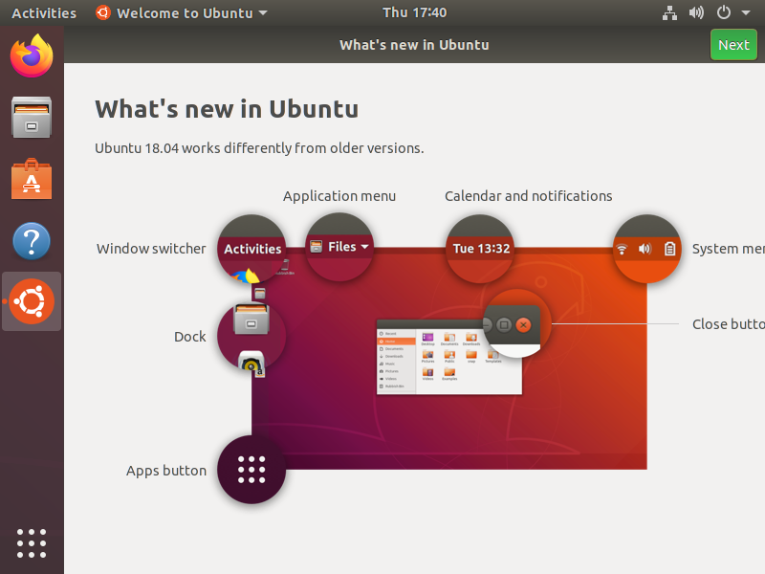Click the illustrated Files menu circle

[x=339, y=247]
